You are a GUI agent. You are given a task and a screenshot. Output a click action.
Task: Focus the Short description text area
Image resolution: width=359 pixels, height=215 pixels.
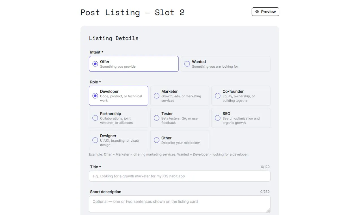pyautogui.click(x=180, y=204)
